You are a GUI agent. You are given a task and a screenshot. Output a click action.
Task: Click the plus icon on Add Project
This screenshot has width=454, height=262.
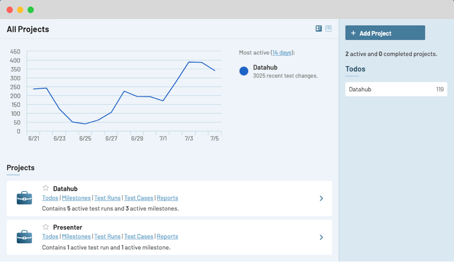[353, 33]
